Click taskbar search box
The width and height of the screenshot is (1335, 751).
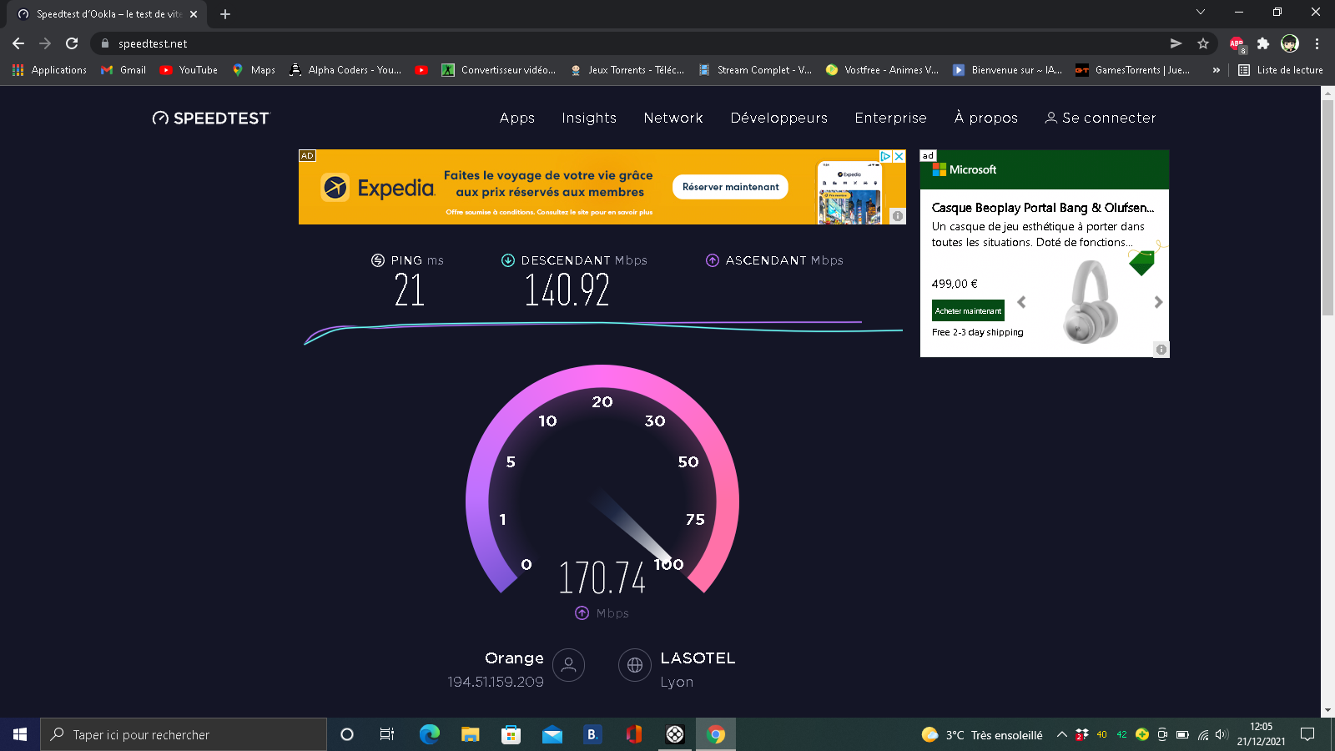pos(184,734)
